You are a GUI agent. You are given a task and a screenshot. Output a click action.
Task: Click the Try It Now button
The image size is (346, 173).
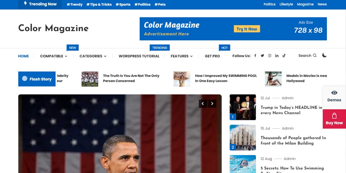tap(247, 29)
